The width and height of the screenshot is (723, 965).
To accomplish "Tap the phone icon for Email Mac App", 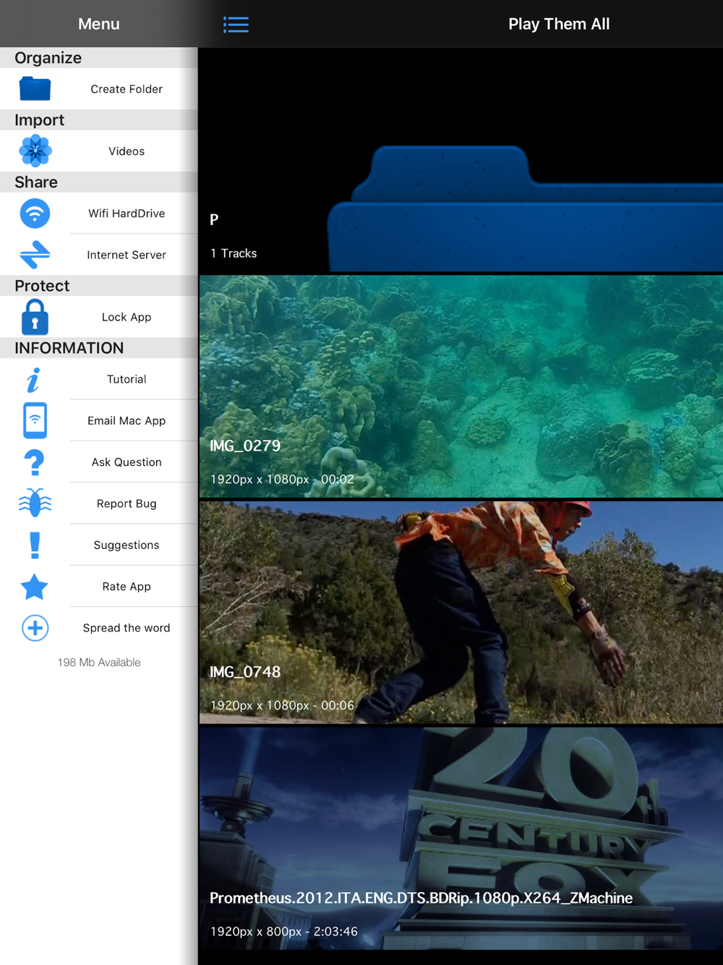I will (x=35, y=420).
